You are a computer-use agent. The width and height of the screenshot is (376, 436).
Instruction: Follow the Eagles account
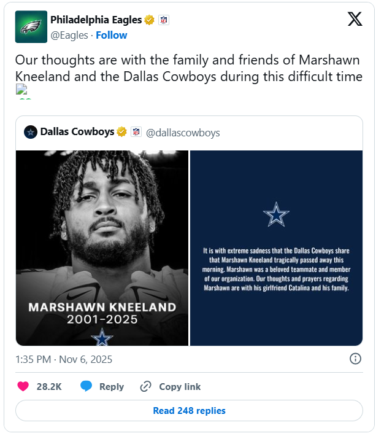tap(112, 35)
